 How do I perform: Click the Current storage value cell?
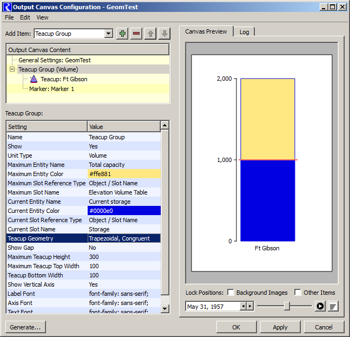click(x=124, y=202)
